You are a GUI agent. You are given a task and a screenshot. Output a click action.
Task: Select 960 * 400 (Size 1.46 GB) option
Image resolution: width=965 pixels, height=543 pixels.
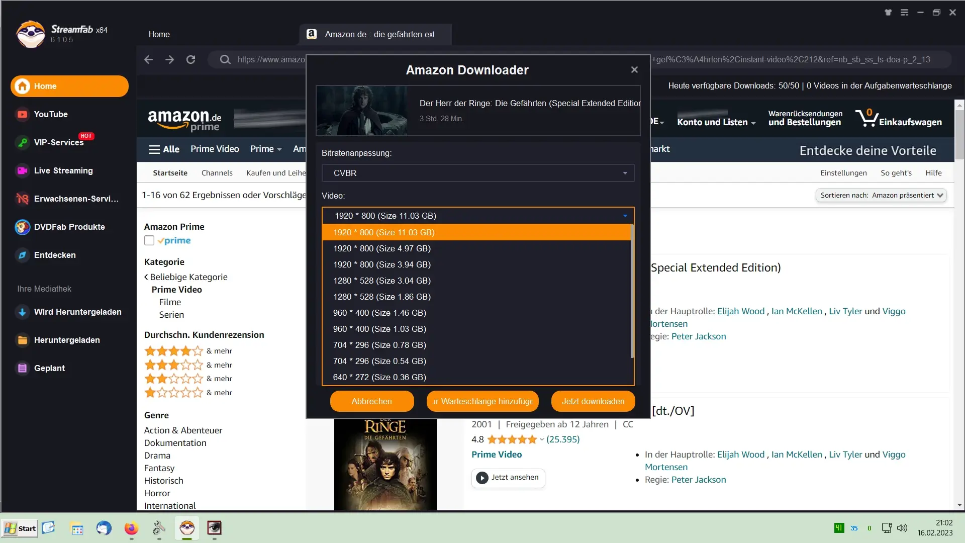(476, 313)
